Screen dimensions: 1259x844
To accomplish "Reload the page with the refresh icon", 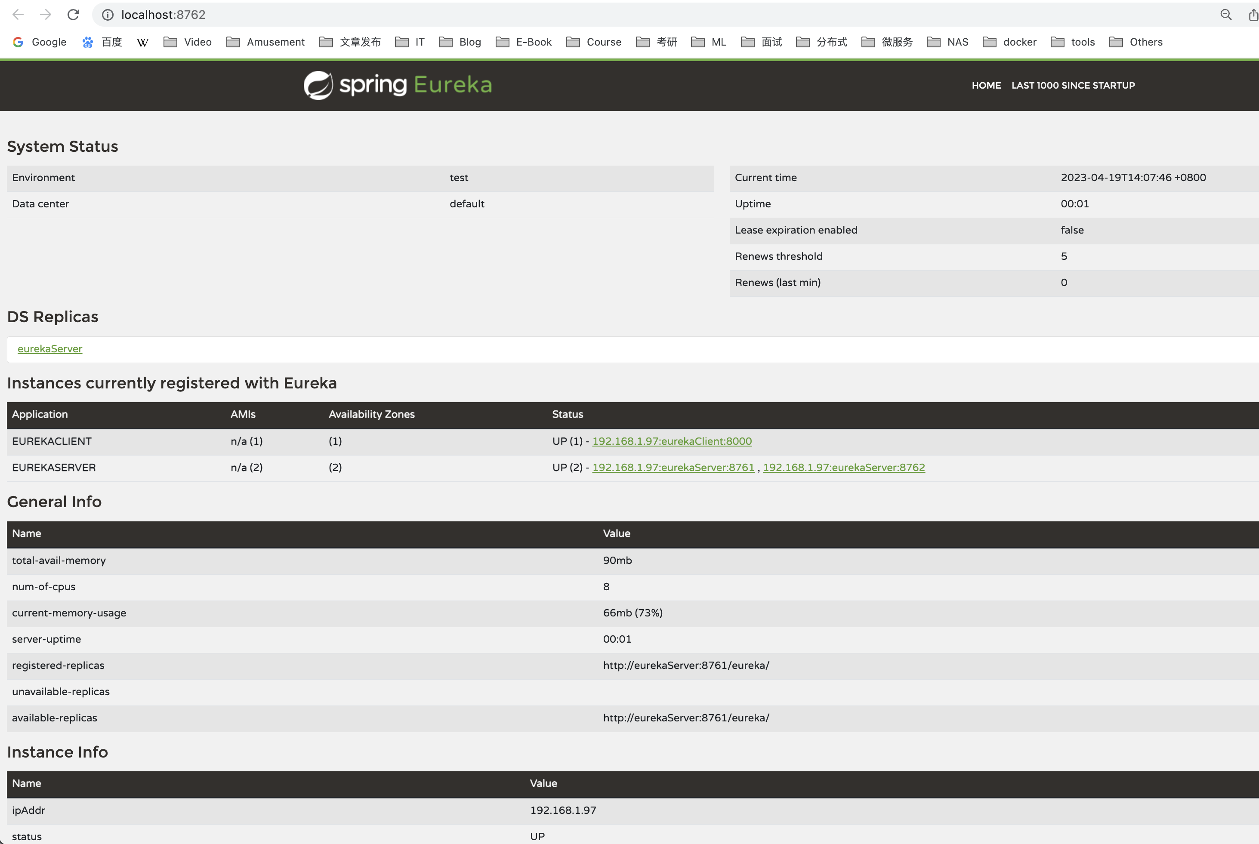I will coord(73,15).
